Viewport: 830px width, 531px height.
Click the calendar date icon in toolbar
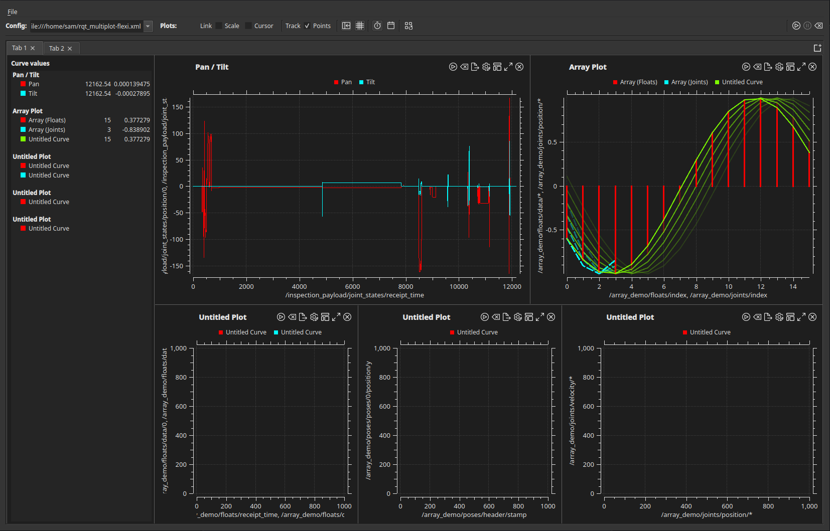click(x=391, y=26)
